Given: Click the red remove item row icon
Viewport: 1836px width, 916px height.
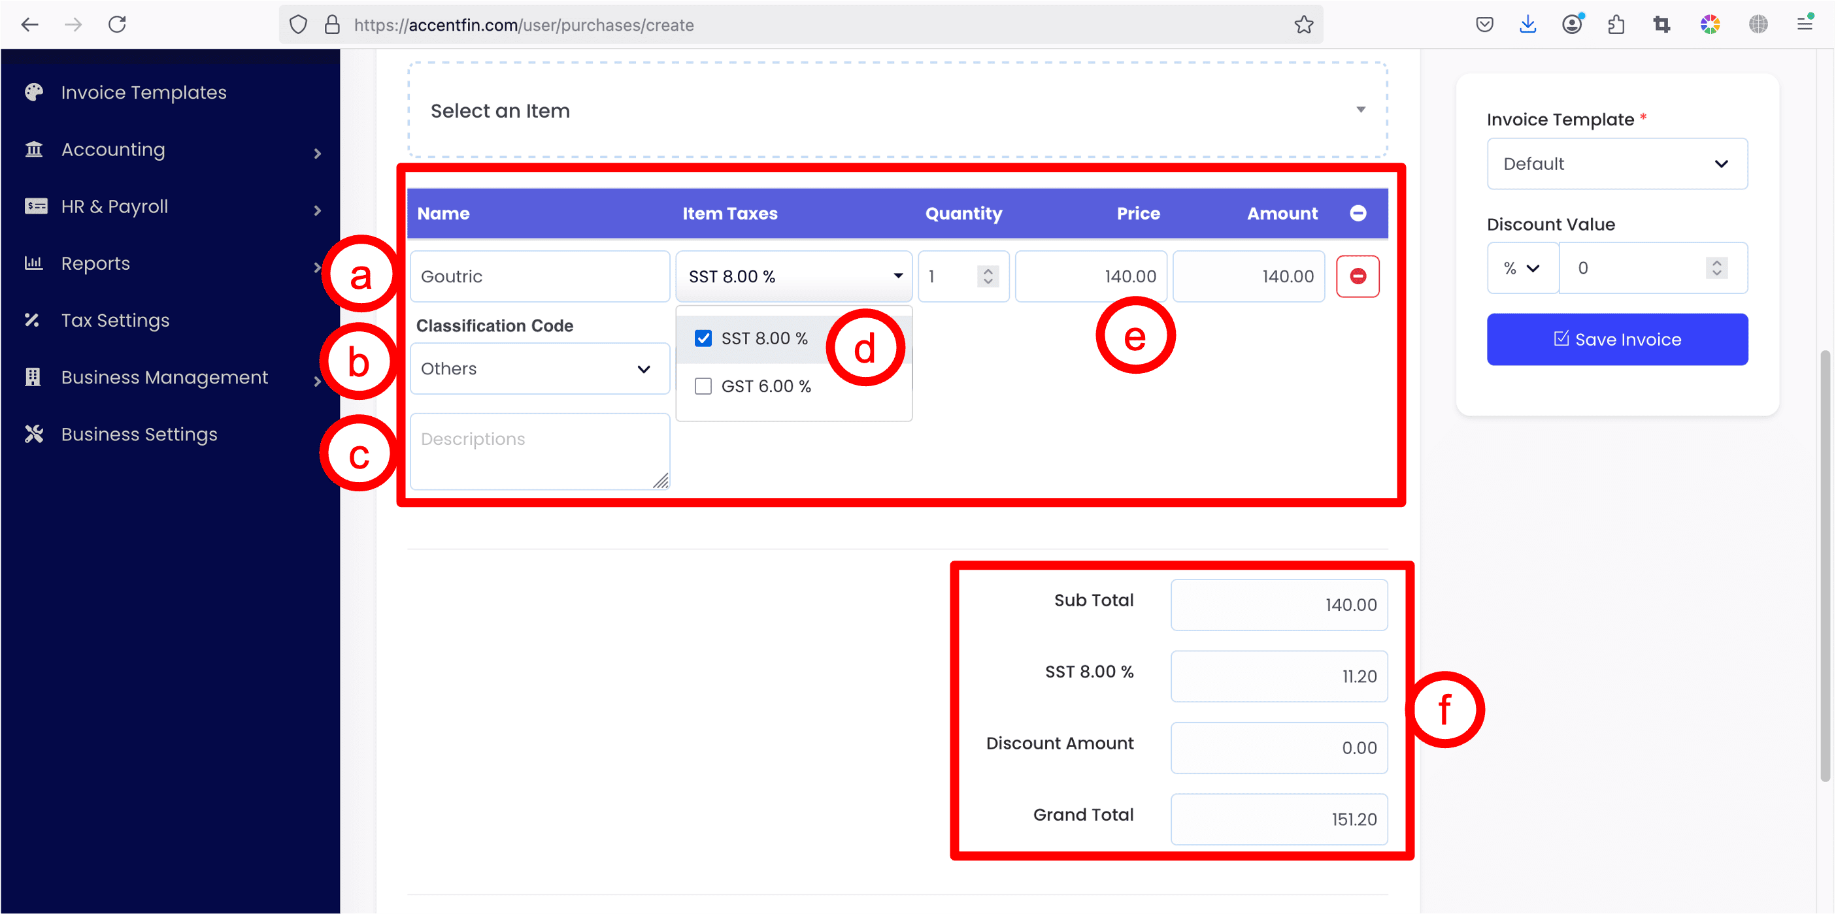Looking at the screenshot, I should click(x=1357, y=276).
